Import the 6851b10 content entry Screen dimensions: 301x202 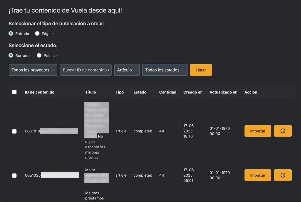click(257, 131)
